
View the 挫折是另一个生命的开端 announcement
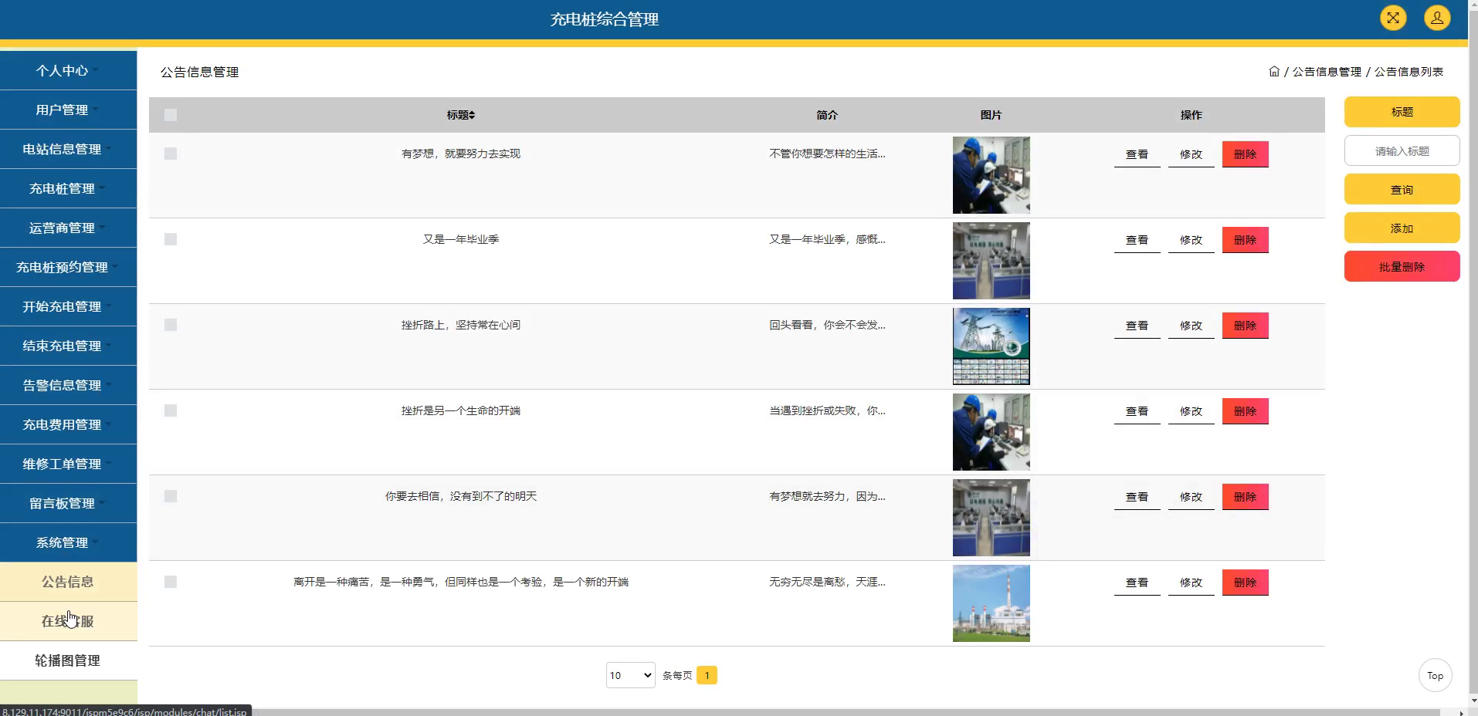(1137, 411)
